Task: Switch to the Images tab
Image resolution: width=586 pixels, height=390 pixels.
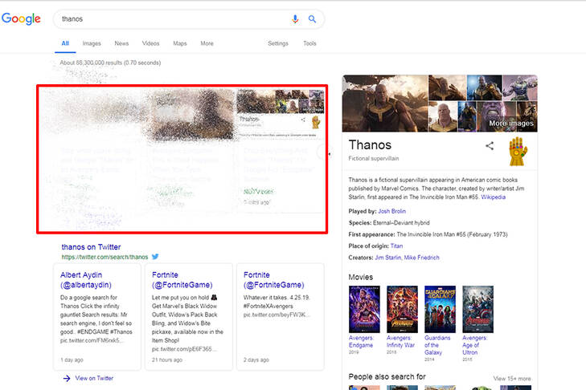Action: (92, 43)
